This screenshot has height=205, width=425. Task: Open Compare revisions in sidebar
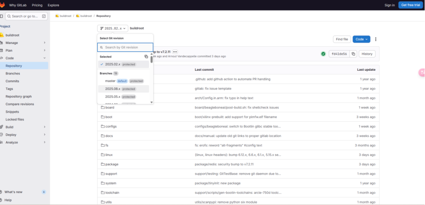[24, 104]
